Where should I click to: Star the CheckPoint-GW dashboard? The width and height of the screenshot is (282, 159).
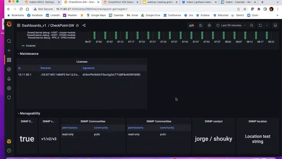point(78,26)
